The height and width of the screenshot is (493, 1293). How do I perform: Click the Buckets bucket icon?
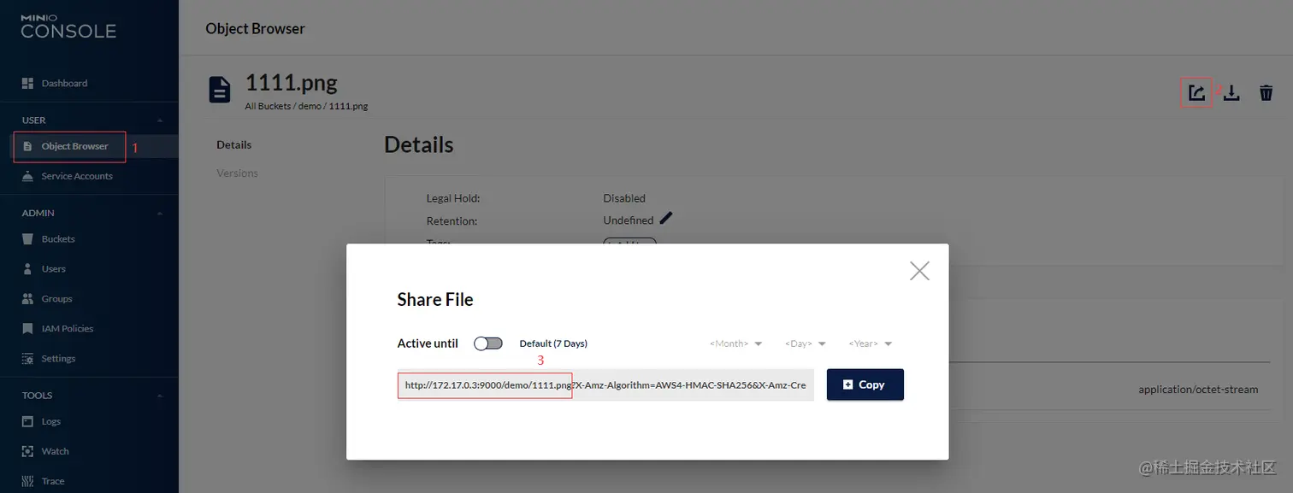pos(27,239)
